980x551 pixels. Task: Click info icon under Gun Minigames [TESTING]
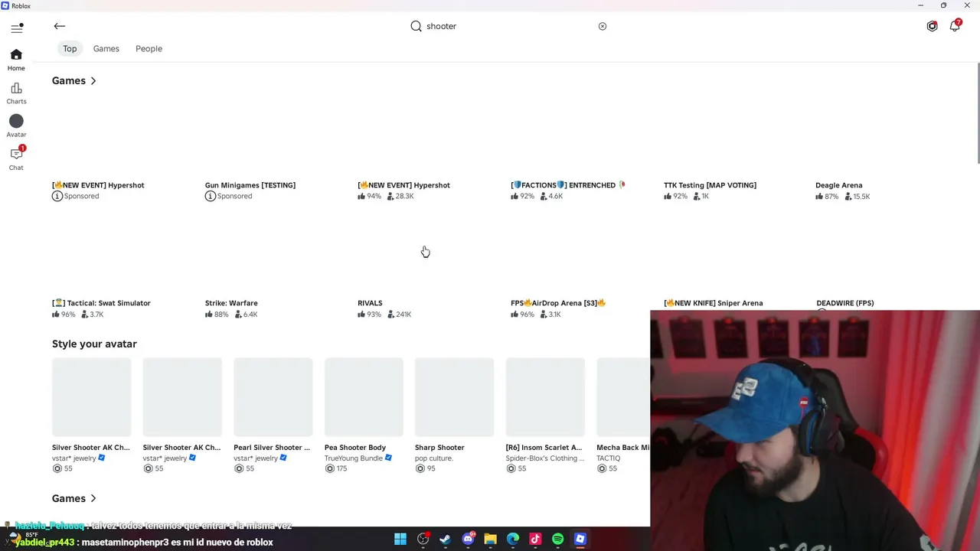click(210, 197)
